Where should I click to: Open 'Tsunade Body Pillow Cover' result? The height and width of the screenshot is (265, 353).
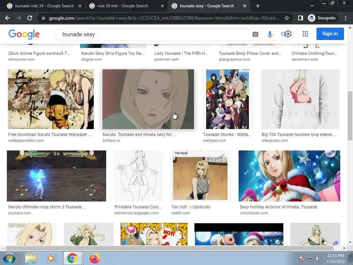click(x=250, y=53)
